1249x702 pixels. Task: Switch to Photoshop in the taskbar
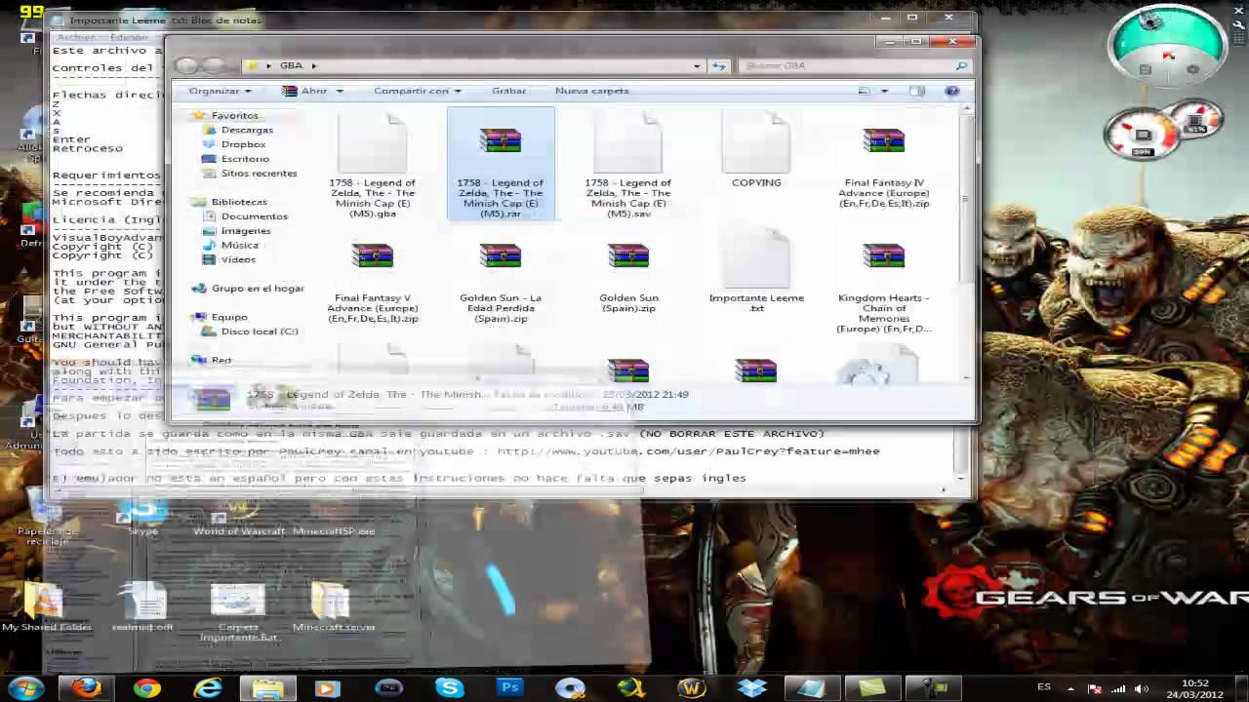(x=510, y=688)
